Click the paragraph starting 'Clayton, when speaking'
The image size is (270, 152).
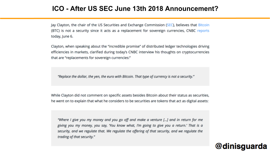(x=130, y=52)
